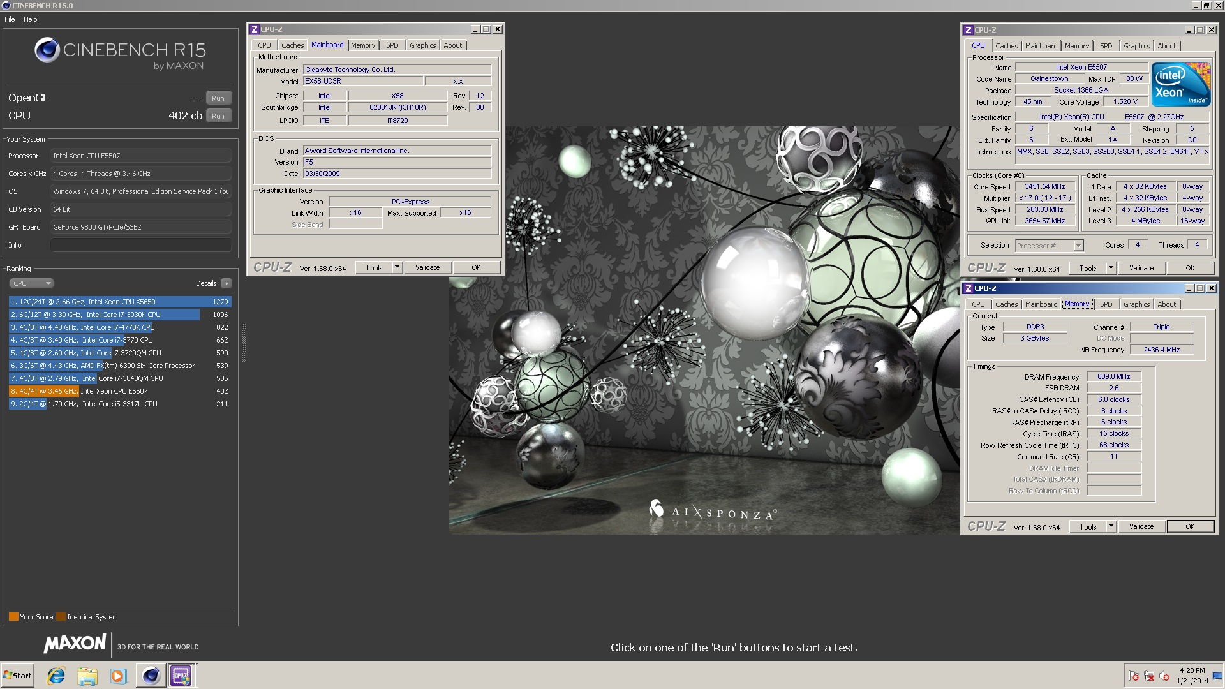Select About tab in Memory CPU-Z window
This screenshot has width=1225, height=689.
1166,304
